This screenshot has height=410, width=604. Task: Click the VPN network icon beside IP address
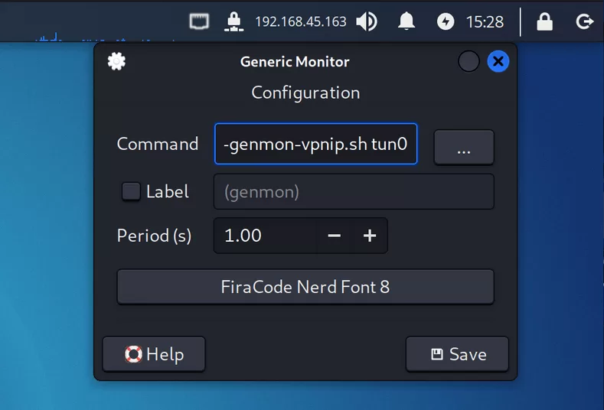[234, 21]
